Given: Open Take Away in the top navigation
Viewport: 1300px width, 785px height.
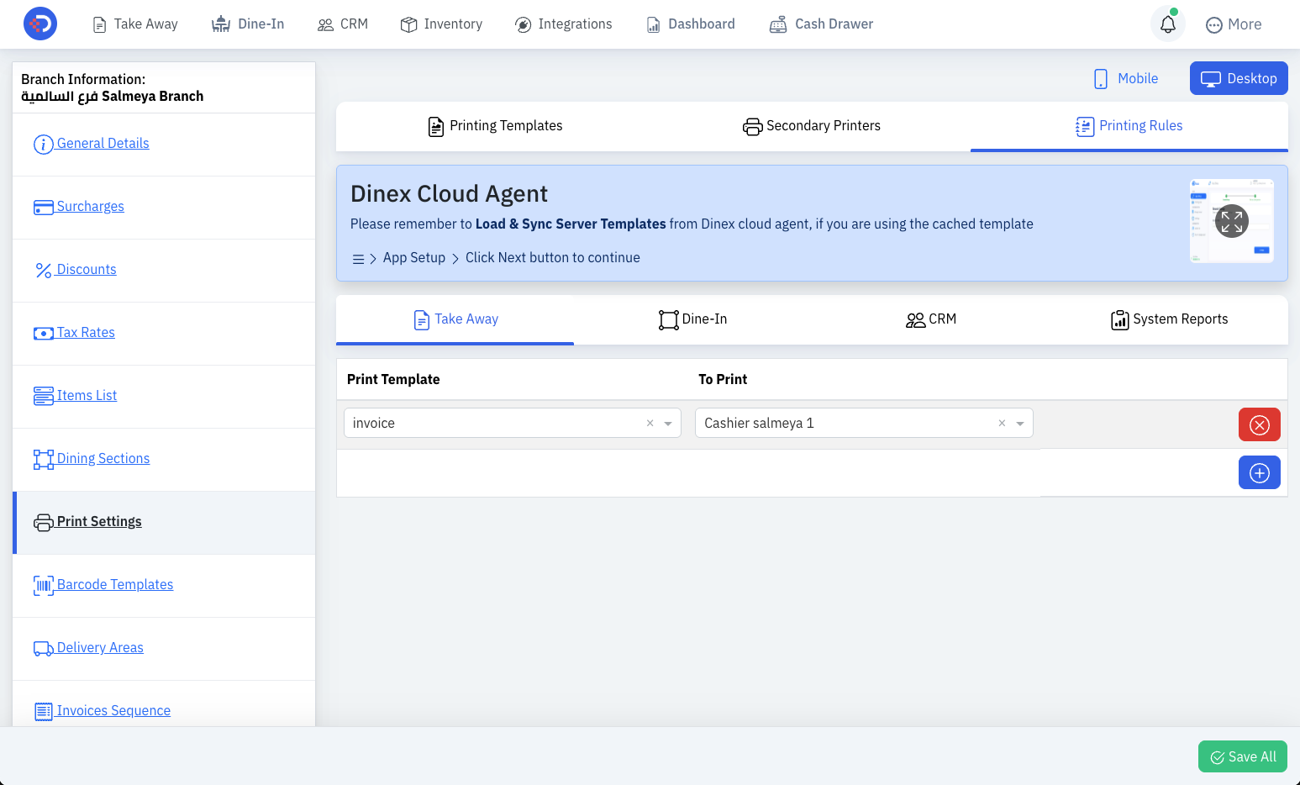Looking at the screenshot, I should pos(135,24).
